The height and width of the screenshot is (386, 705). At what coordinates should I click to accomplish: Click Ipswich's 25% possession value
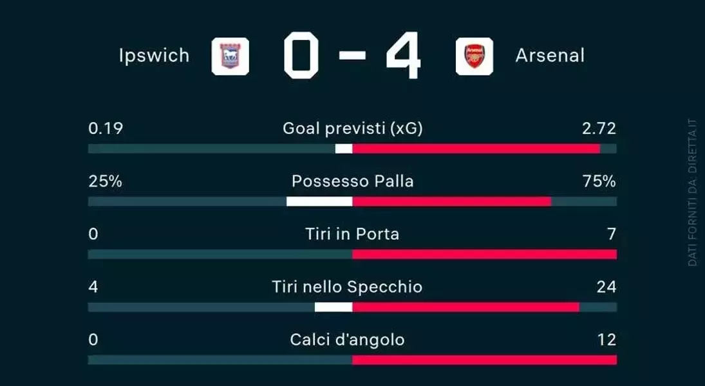105,181
